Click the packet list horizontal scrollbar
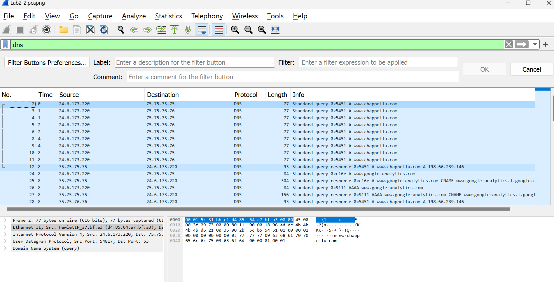This screenshot has height=282, width=554. [x=258, y=209]
